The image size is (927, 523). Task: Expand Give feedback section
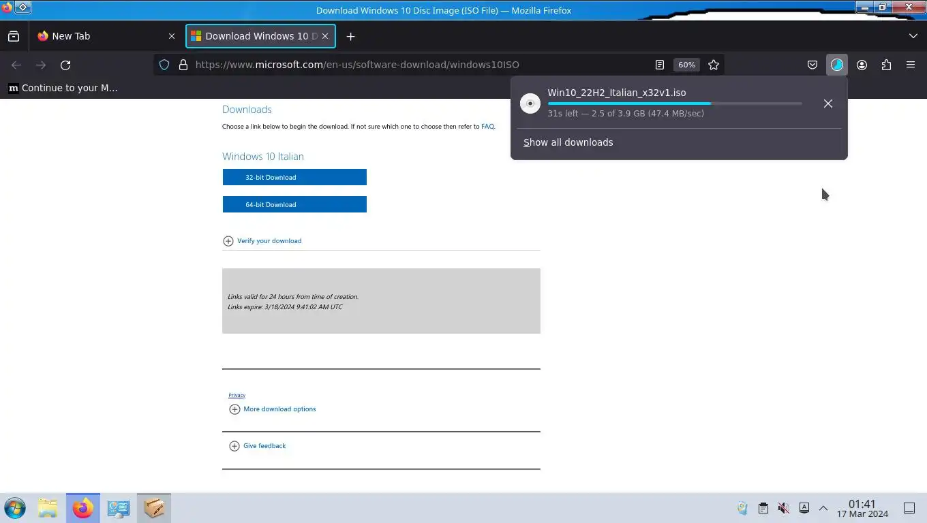click(x=258, y=446)
